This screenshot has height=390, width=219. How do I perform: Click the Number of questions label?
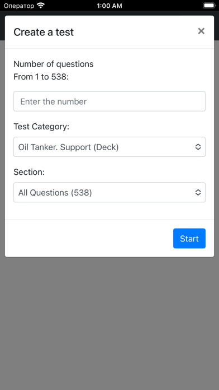(54, 64)
